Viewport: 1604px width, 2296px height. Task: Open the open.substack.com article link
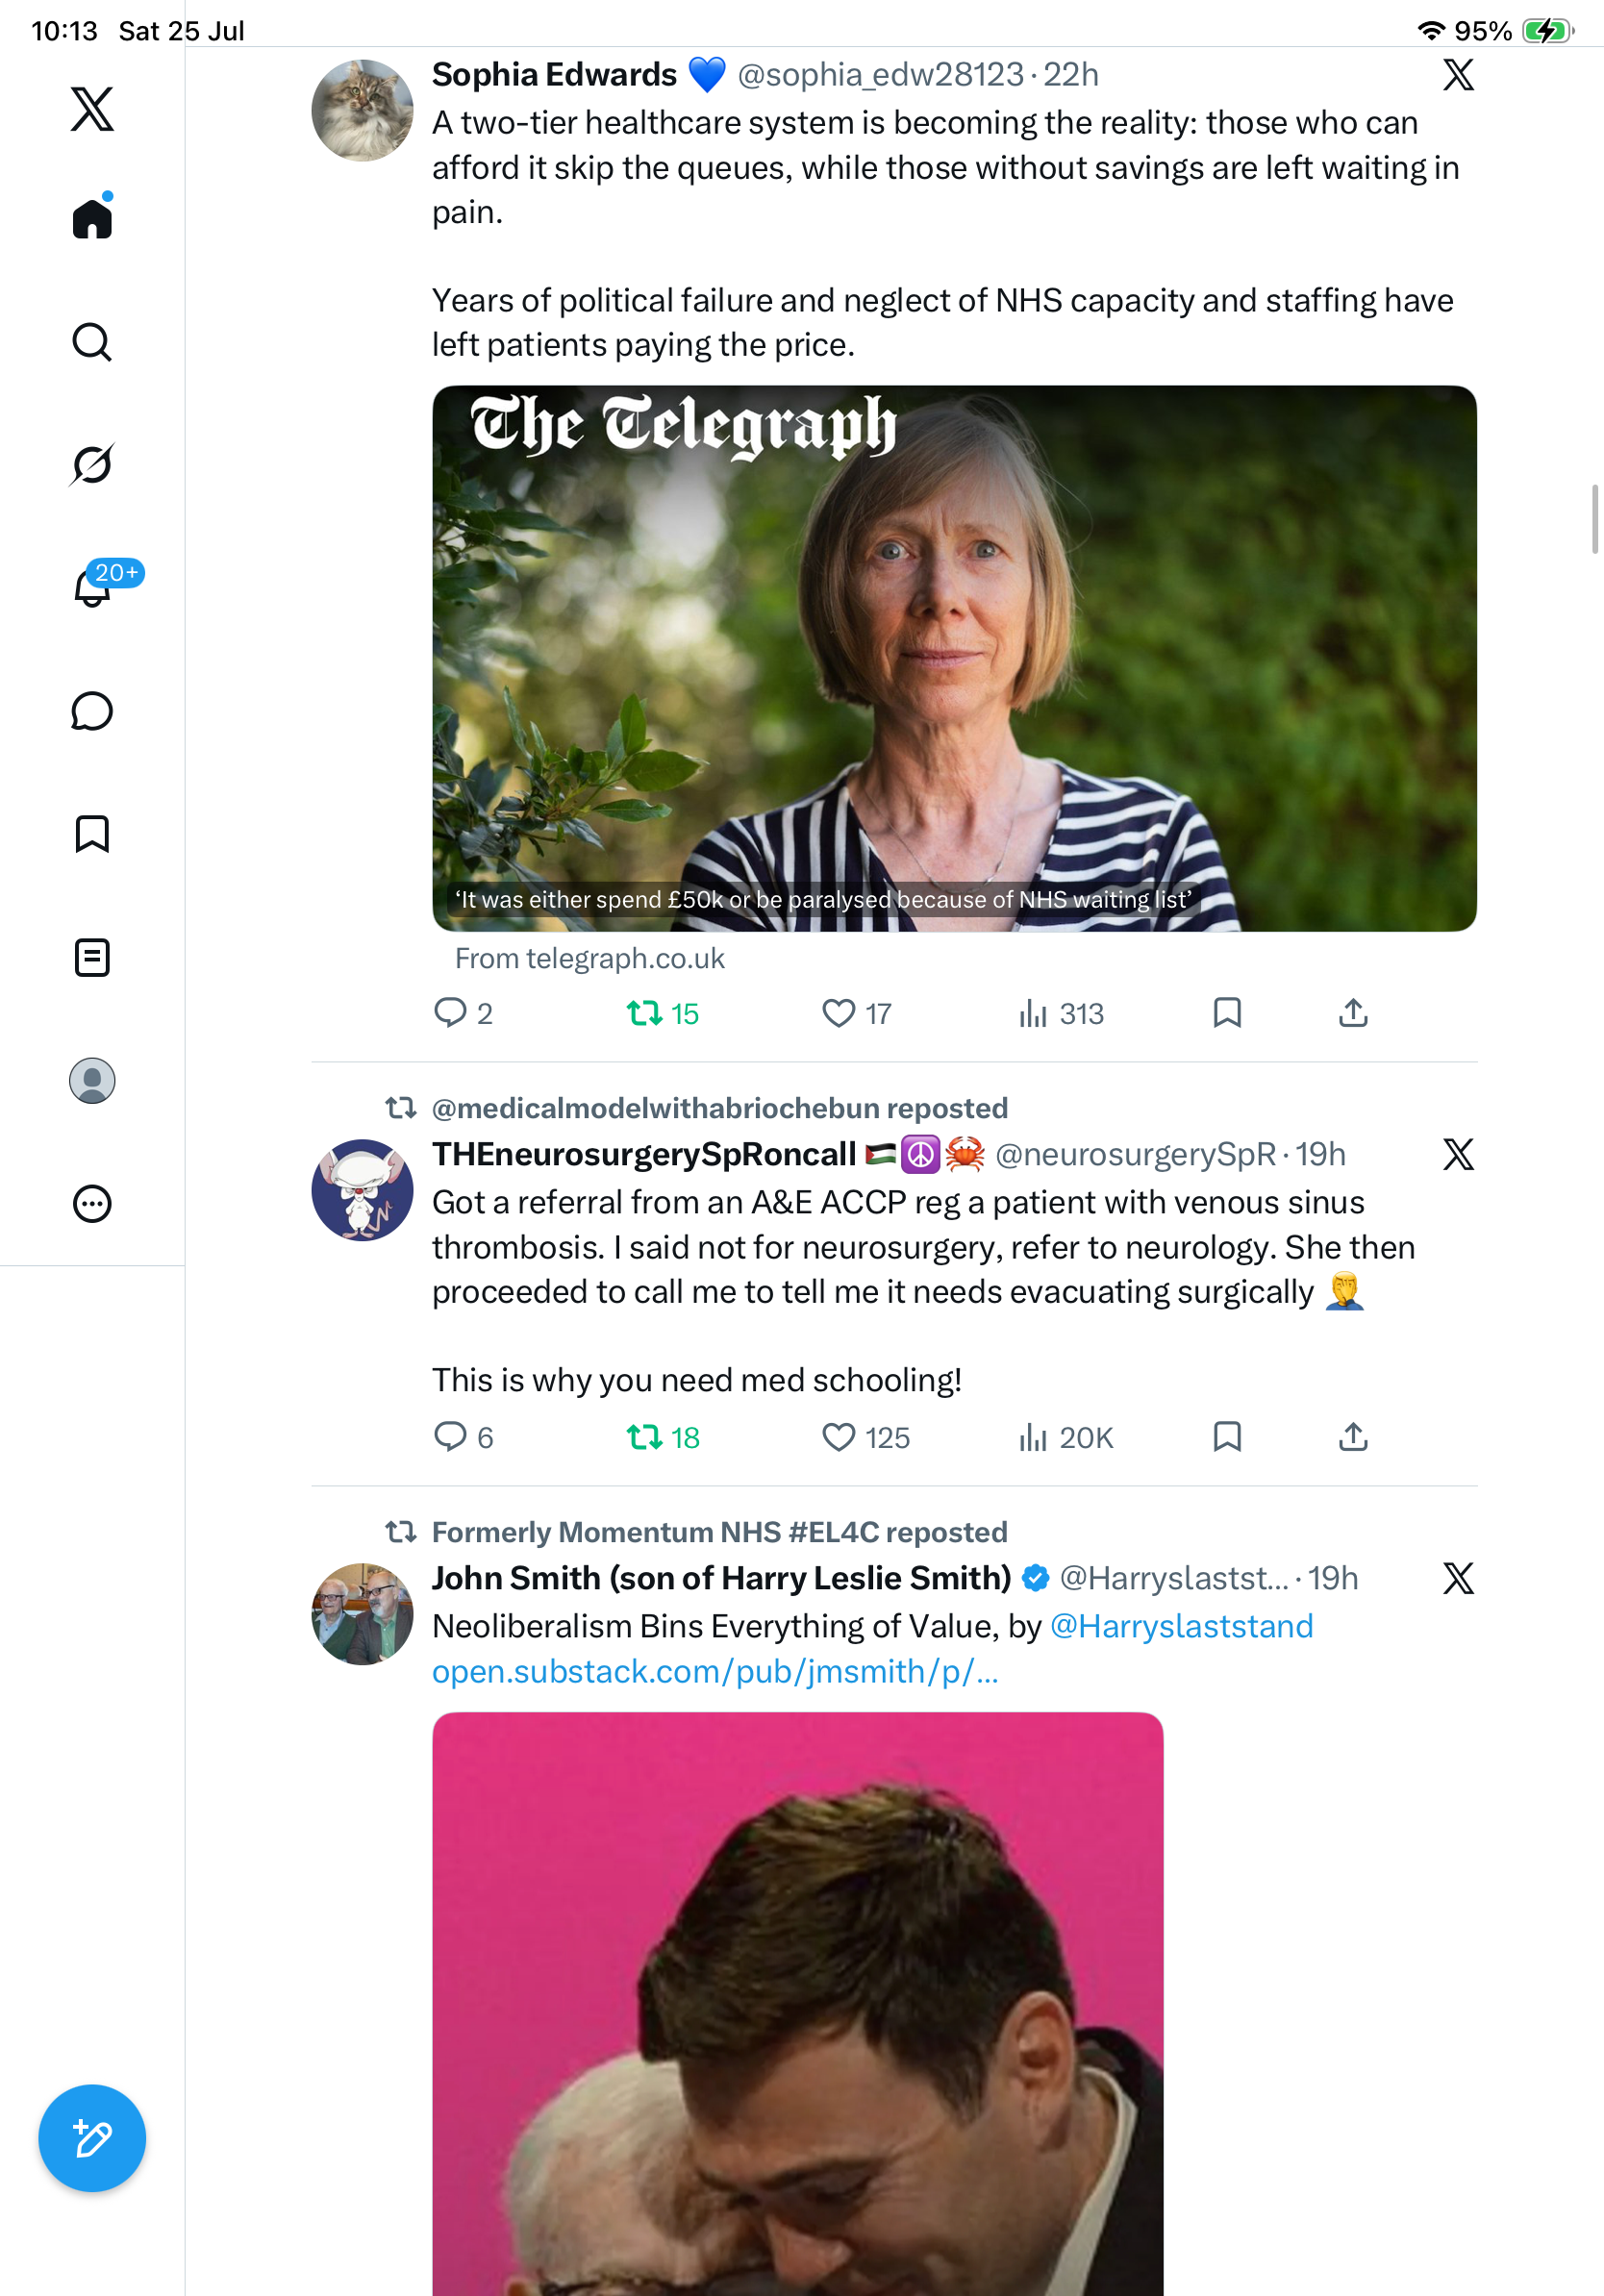(715, 1671)
